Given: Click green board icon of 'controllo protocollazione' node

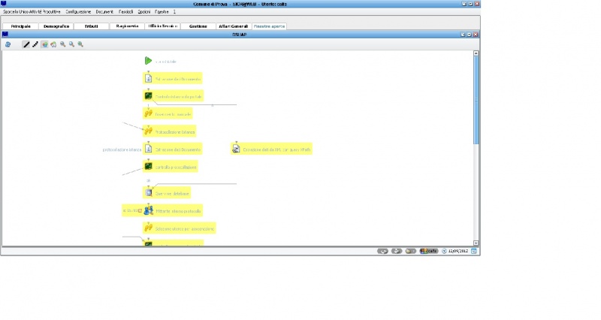Looking at the screenshot, I should [x=148, y=166].
